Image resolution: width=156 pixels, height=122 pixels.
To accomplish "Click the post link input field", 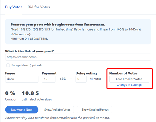I will pyautogui.click(x=78, y=57).
